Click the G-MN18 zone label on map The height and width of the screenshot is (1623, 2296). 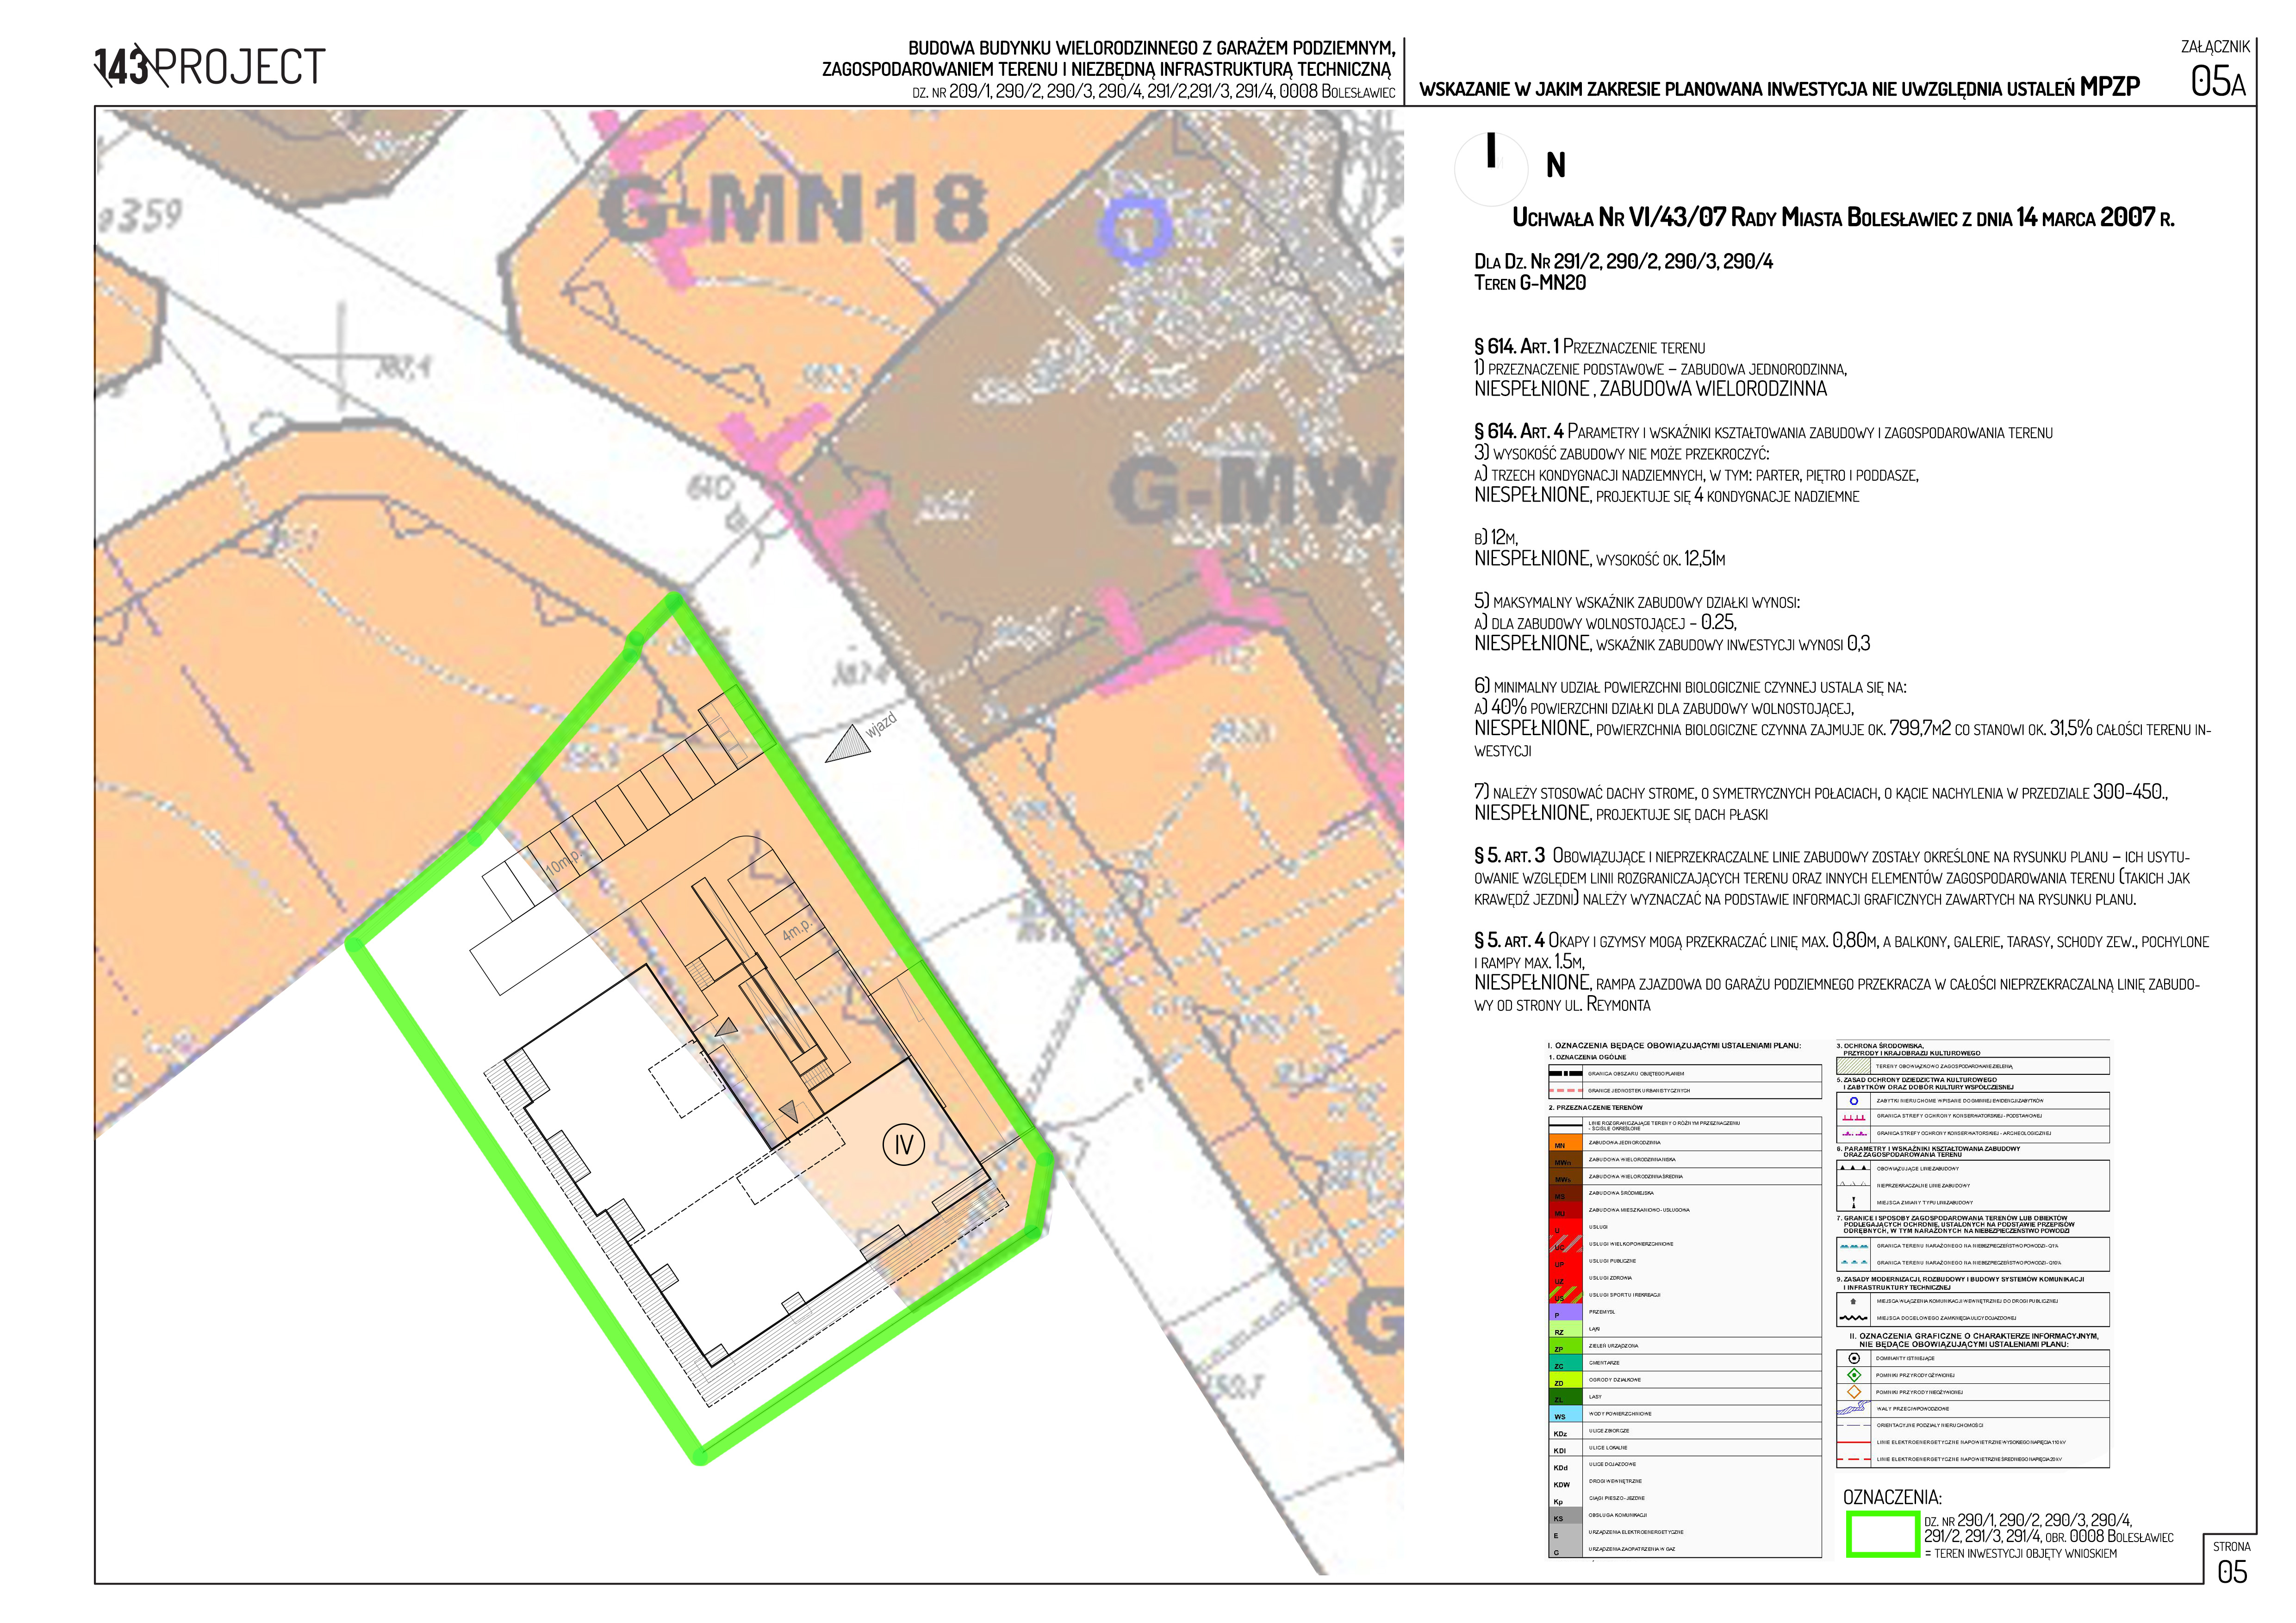795,209
